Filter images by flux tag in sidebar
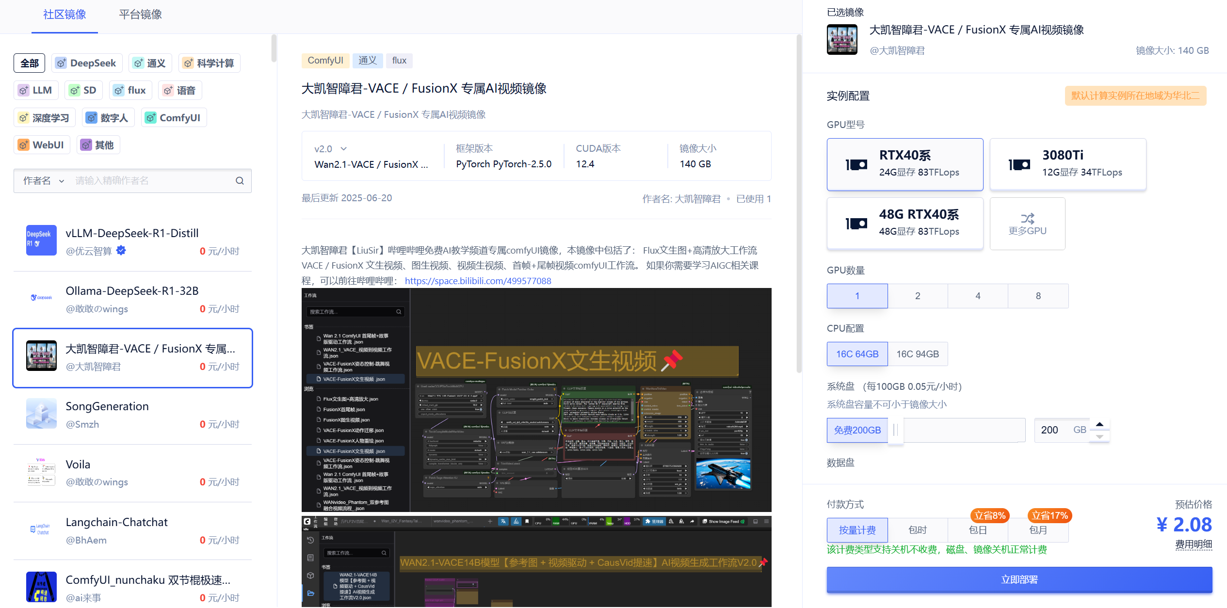Image resolution: width=1227 pixels, height=608 pixels. click(x=130, y=90)
